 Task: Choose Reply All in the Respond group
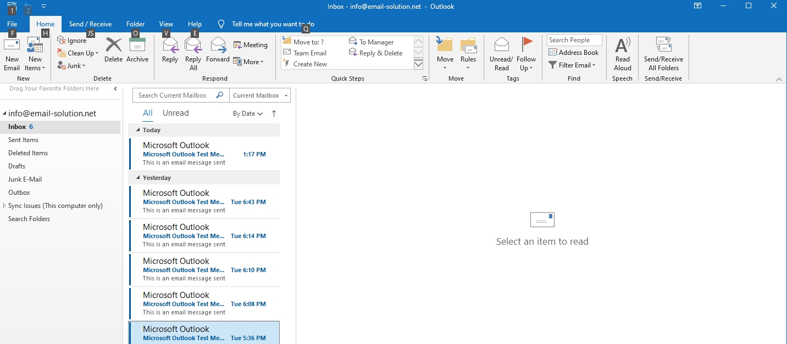tap(193, 54)
